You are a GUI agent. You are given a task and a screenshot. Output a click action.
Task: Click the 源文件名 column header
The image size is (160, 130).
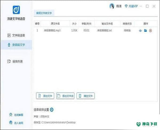(x=55, y=24)
